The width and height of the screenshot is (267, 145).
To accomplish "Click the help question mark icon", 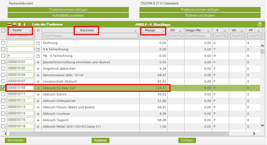I will click(260, 24).
